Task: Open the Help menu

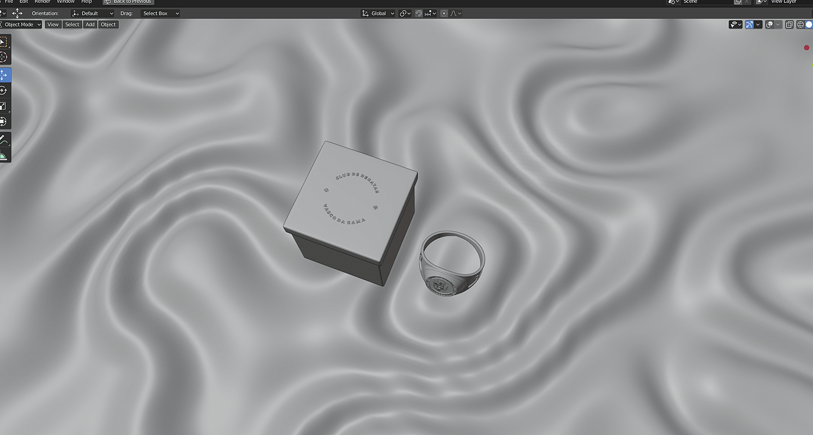Action: coord(87,2)
